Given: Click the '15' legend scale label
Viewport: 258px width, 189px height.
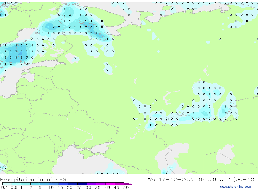Looking at the screenshot, I should click(60, 187).
